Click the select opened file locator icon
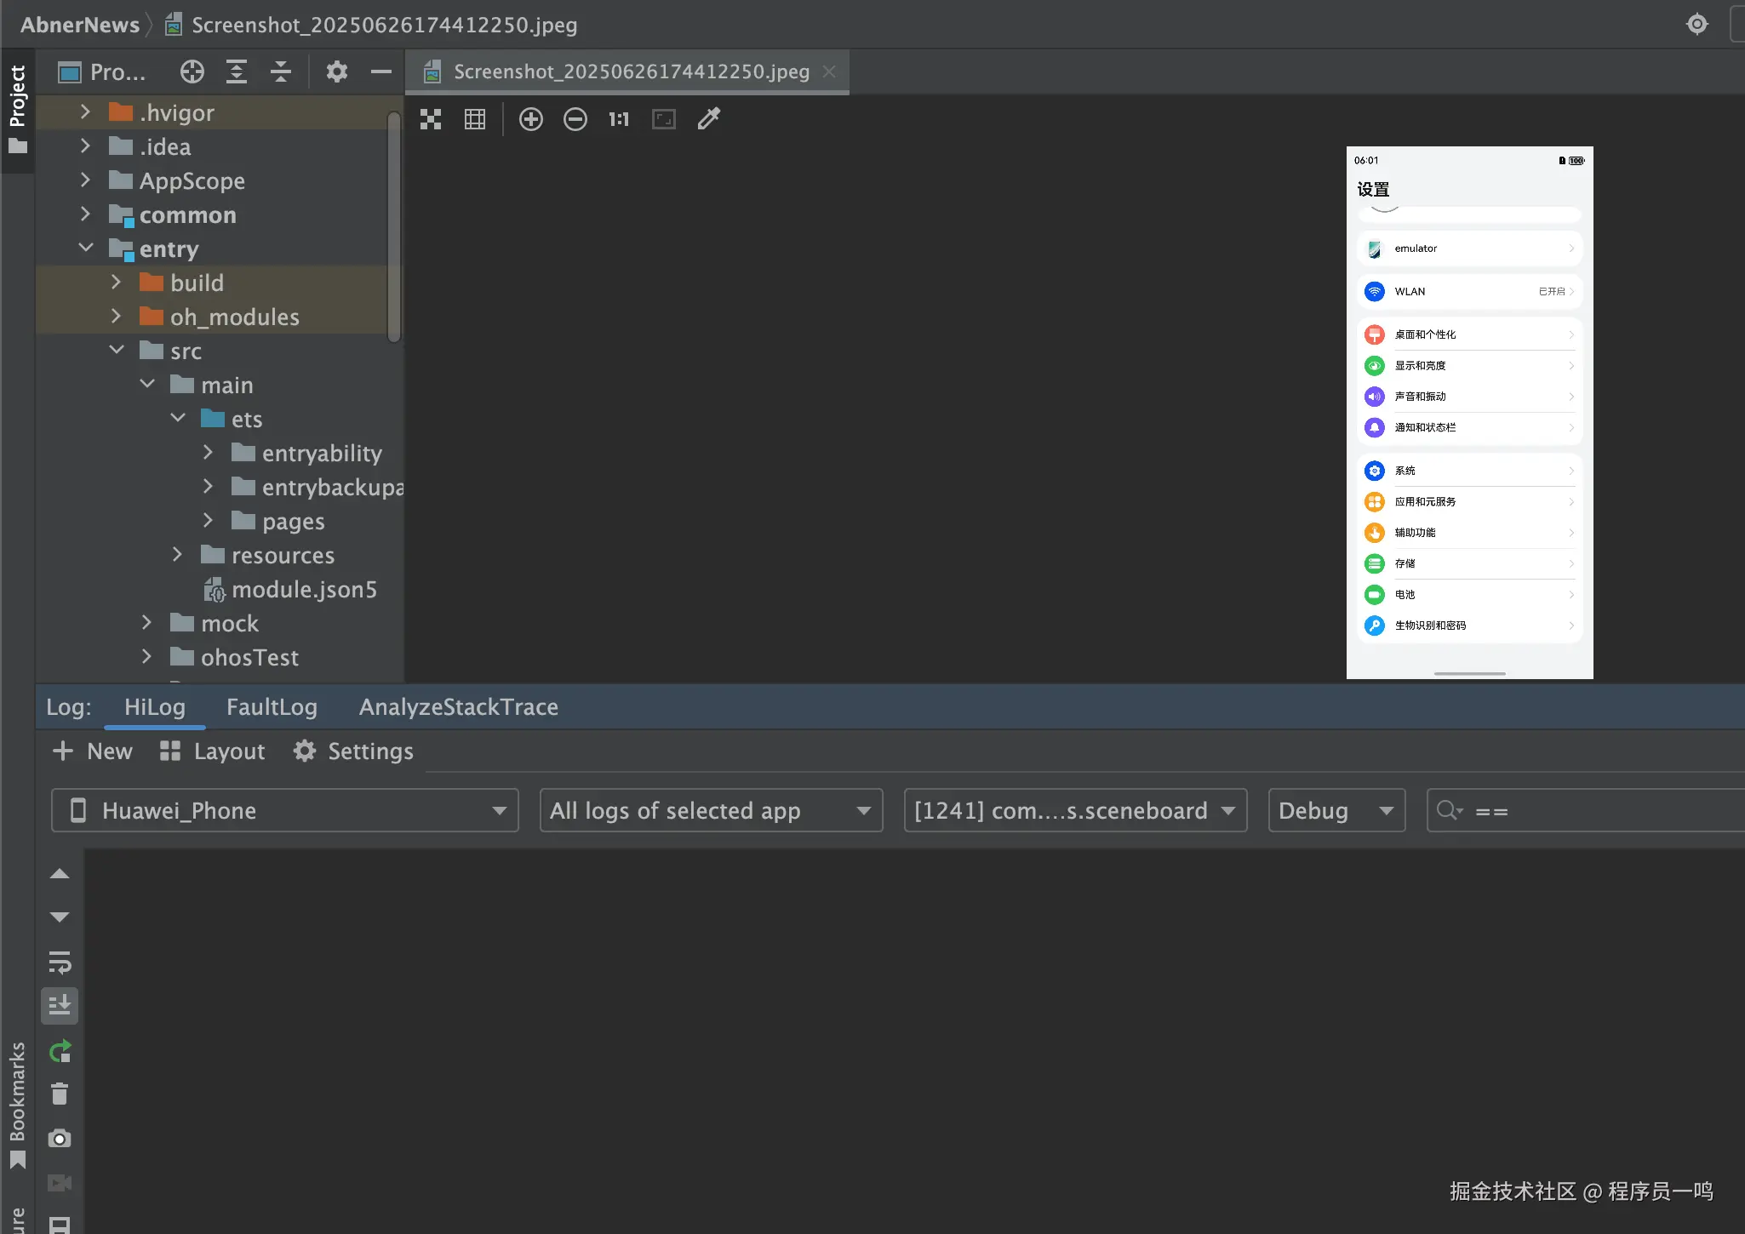 pyautogui.click(x=192, y=71)
